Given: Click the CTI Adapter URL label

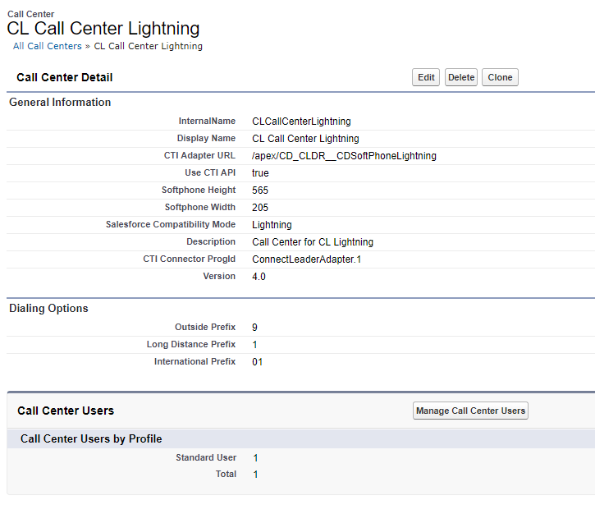Looking at the screenshot, I should (199, 156).
